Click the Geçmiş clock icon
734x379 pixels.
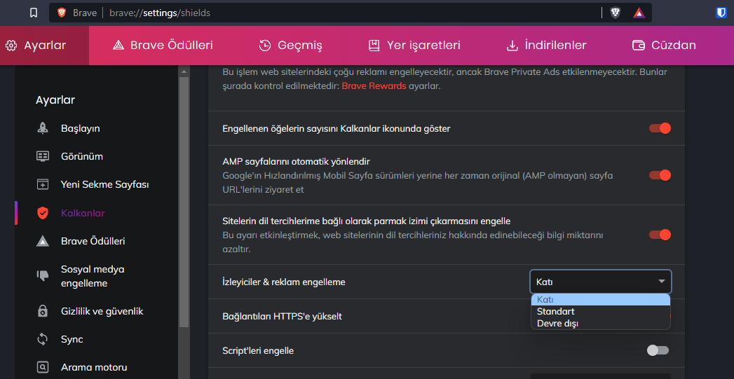pos(265,46)
